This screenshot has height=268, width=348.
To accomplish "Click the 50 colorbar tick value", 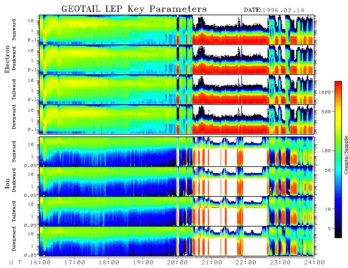I will tap(328, 170).
